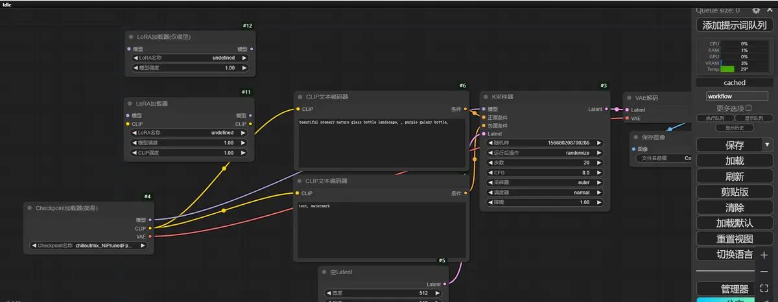This screenshot has height=302, width=778.
Task: Click VAE解码 Latent input port
Action: [x=626, y=110]
